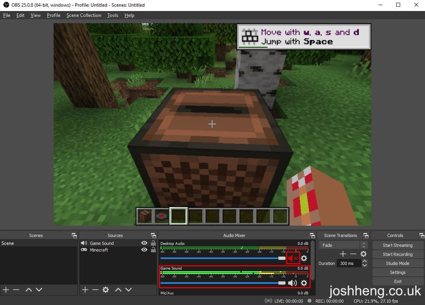
Task: Pop out the Audio Mixer dock
Action: 312,235
